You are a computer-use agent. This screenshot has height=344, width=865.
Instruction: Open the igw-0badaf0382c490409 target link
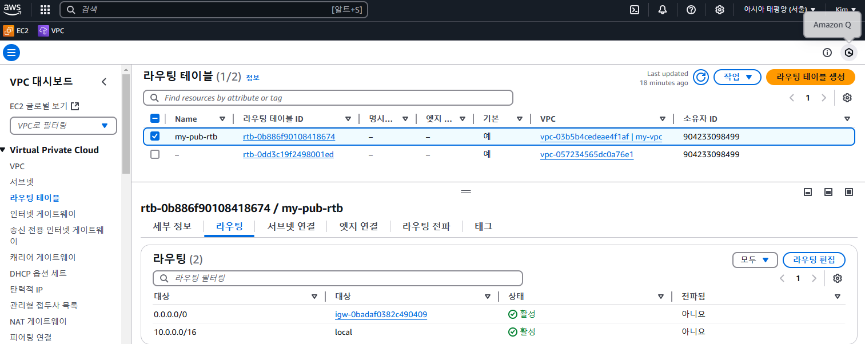click(x=381, y=314)
